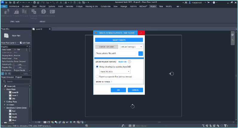Click the file path field 'Please select a file path!'
238x128 pixels.
116,53
